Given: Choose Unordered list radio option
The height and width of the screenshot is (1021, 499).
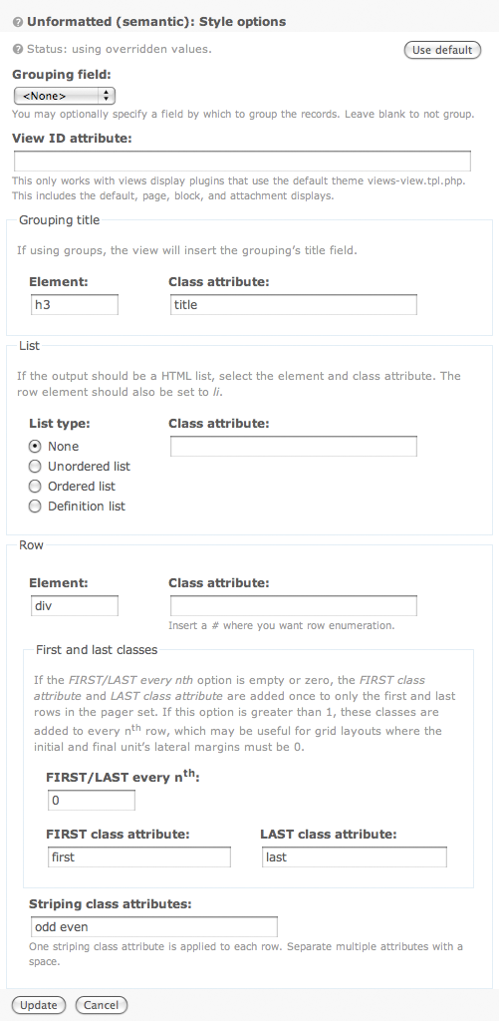Looking at the screenshot, I should coord(35,467).
